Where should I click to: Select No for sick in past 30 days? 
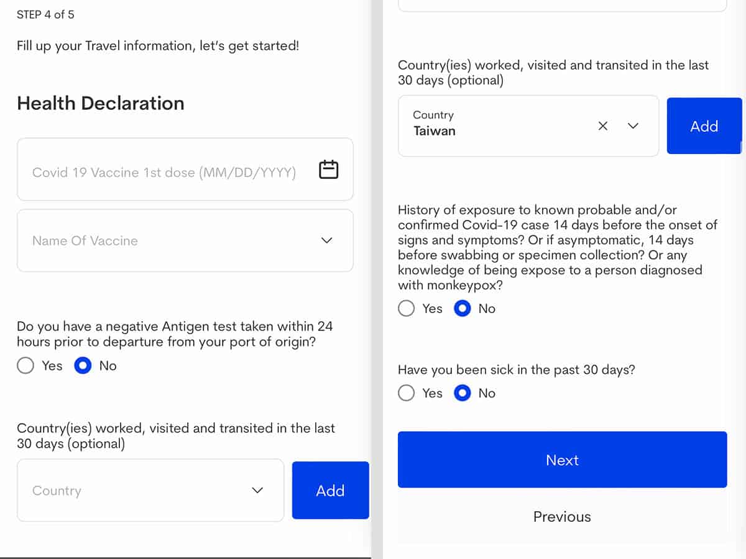click(463, 393)
